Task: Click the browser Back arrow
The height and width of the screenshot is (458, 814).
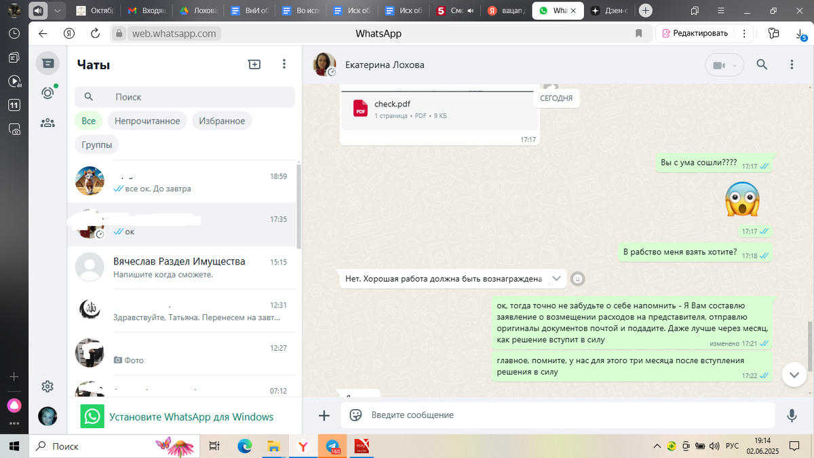Action: click(43, 33)
